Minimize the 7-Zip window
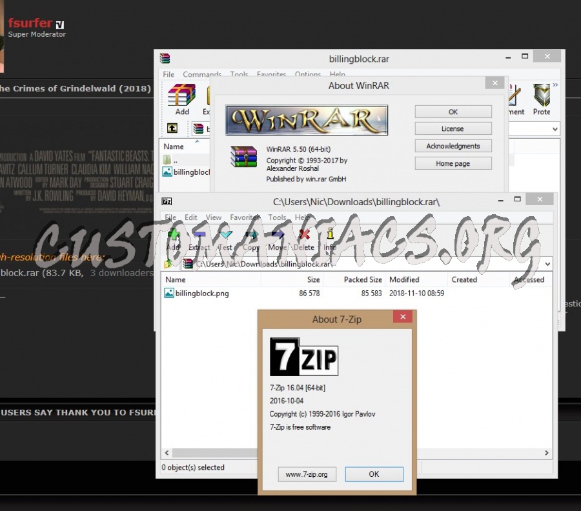Screen dimensions: 581x511 (500, 200)
